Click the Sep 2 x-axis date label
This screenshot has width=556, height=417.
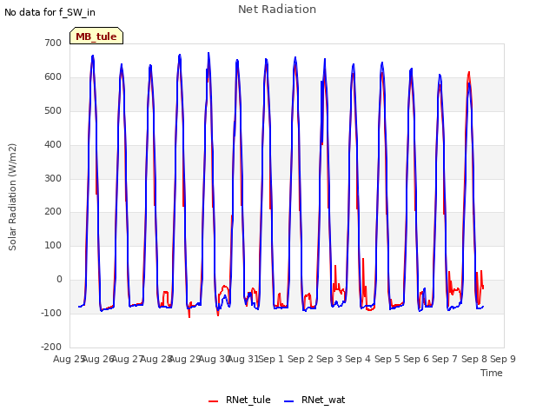pos(301,359)
